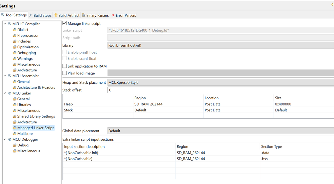334x184 pixels.
Task: Select the Heap size cell 0x400000
Action: point(283,104)
